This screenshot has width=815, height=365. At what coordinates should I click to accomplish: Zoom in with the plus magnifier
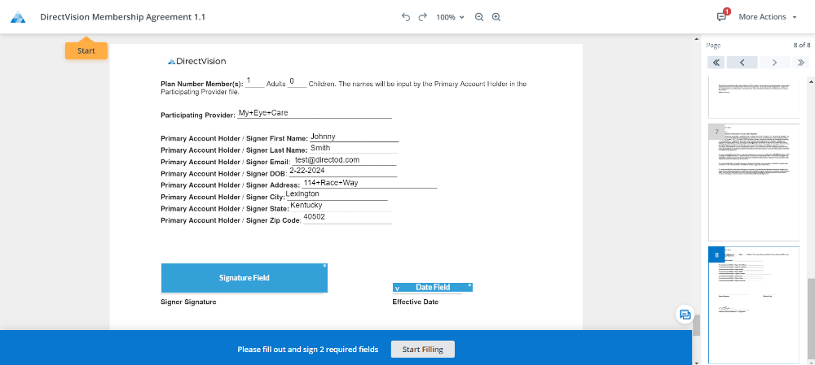[x=496, y=17]
